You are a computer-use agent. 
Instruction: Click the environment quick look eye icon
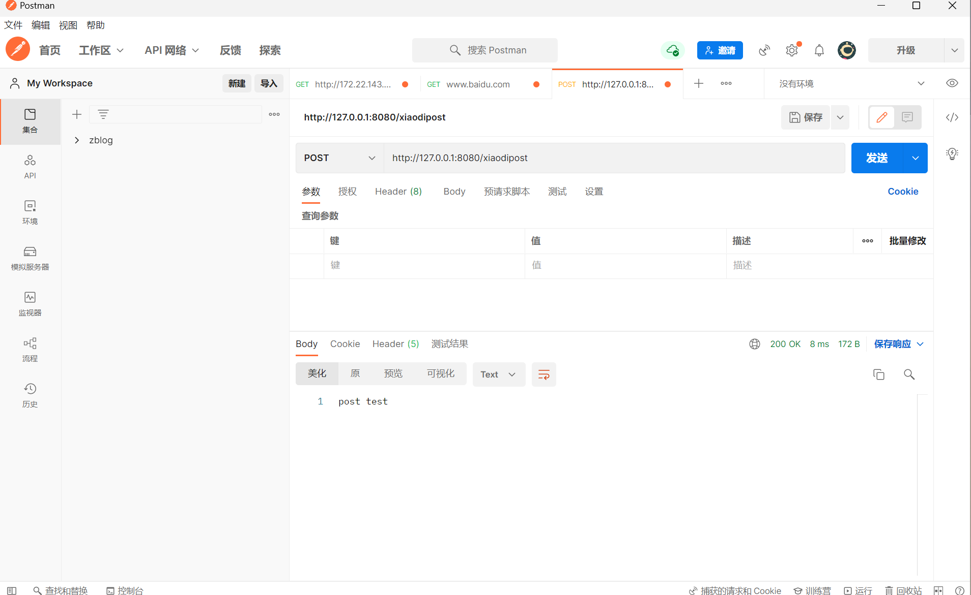click(952, 83)
